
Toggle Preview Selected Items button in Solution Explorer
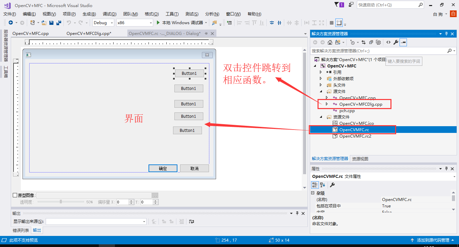[403, 42]
